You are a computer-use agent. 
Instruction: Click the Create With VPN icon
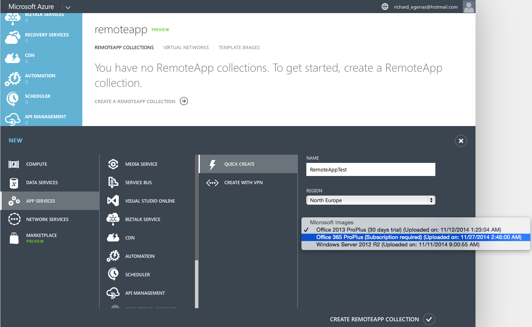tap(212, 183)
